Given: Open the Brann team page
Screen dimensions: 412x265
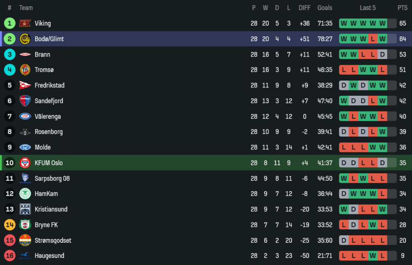Looking at the screenshot, I should [x=42, y=54].
